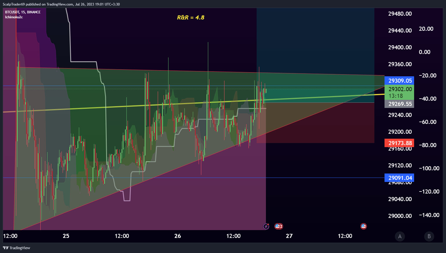Click the 29360.00 price axis label
The height and width of the screenshot is (253, 446).
pos(400,64)
